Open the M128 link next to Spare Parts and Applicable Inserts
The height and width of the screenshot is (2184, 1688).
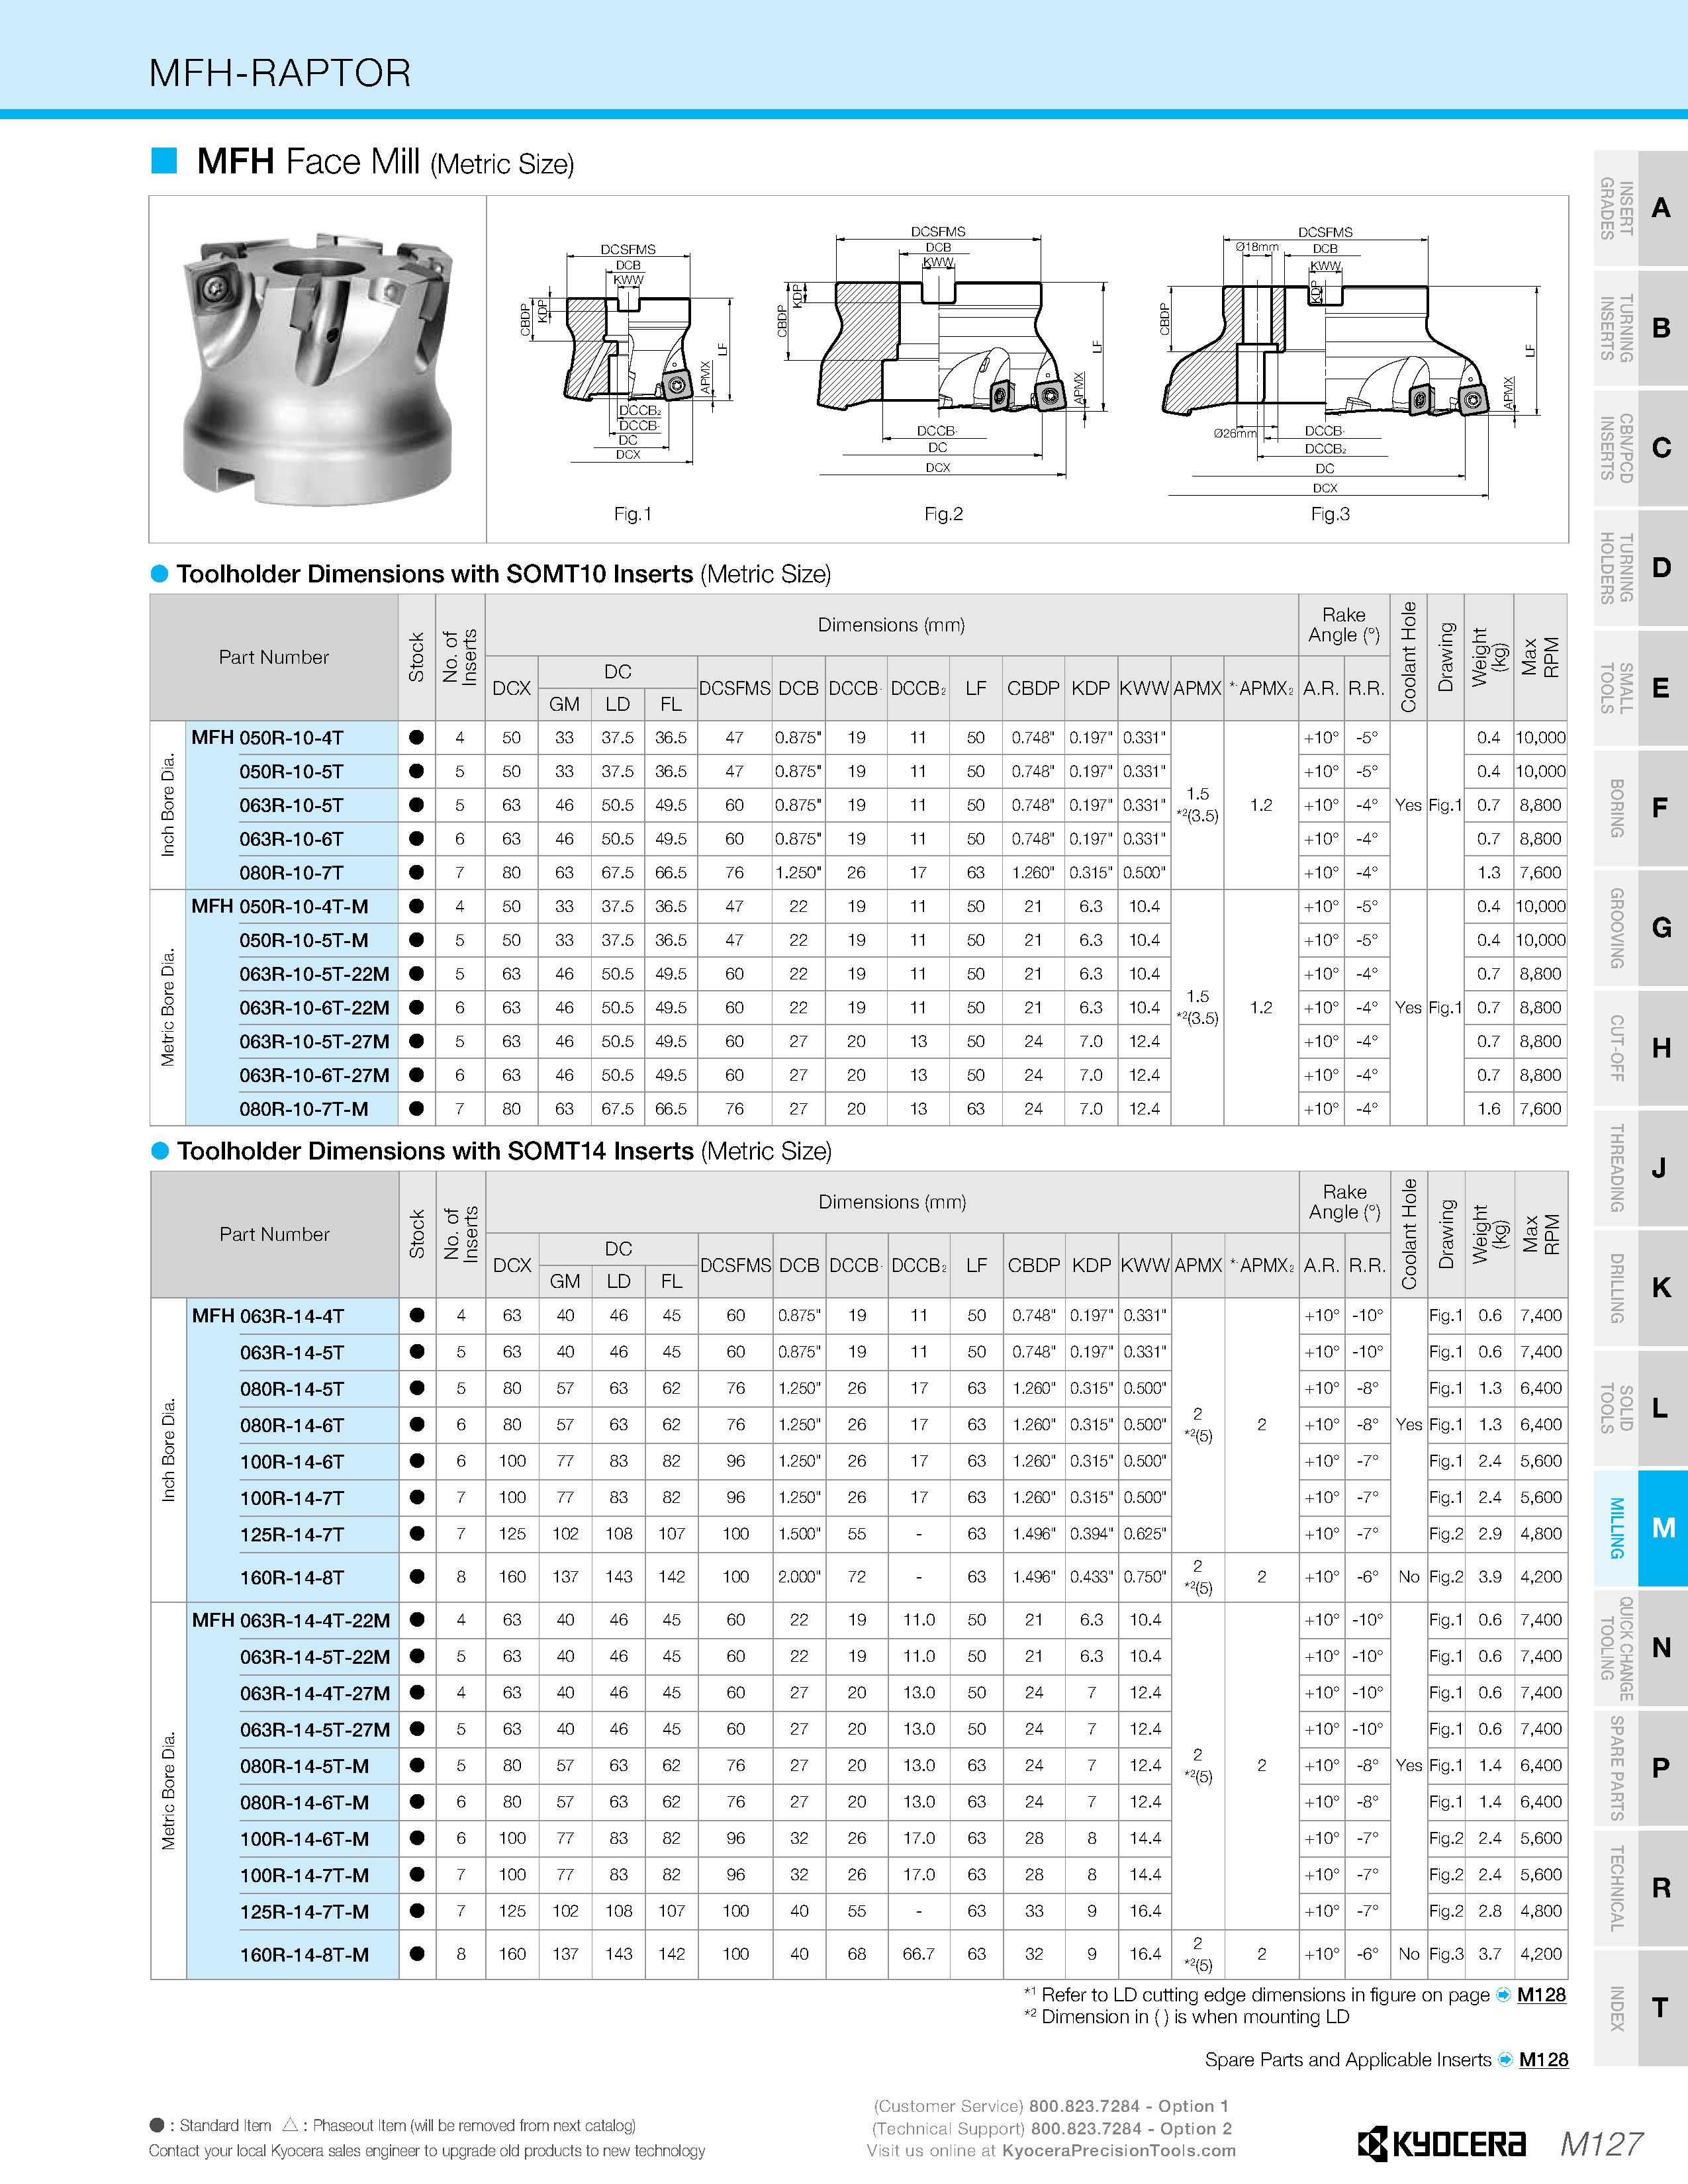pos(1543,2060)
